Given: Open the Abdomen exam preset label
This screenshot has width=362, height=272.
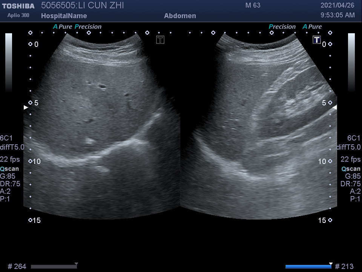Looking at the screenshot, I should point(180,16).
